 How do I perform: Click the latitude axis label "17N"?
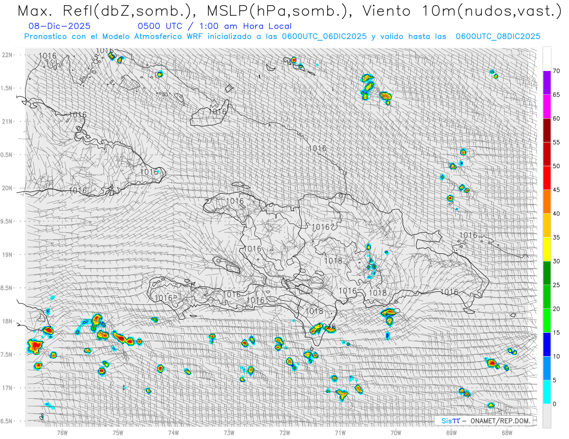pos(8,388)
